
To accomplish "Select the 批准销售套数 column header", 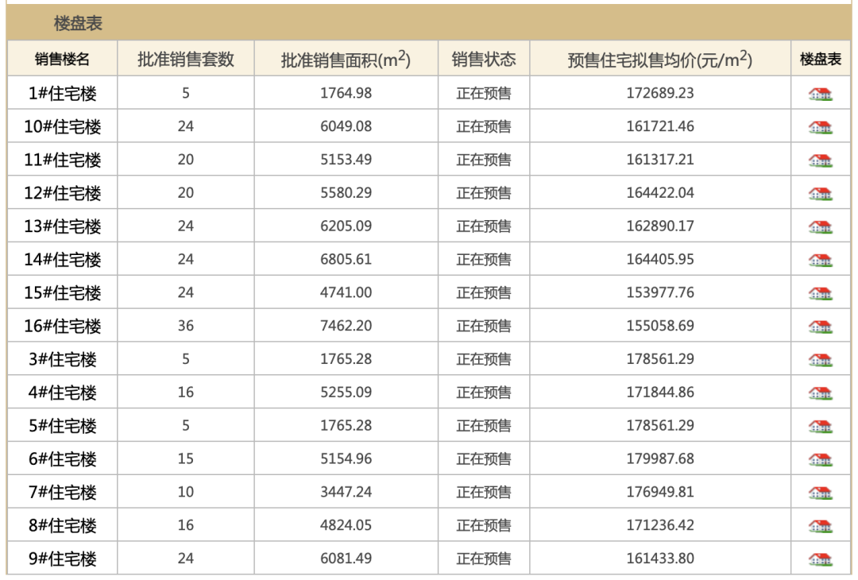I will pos(186,60).
